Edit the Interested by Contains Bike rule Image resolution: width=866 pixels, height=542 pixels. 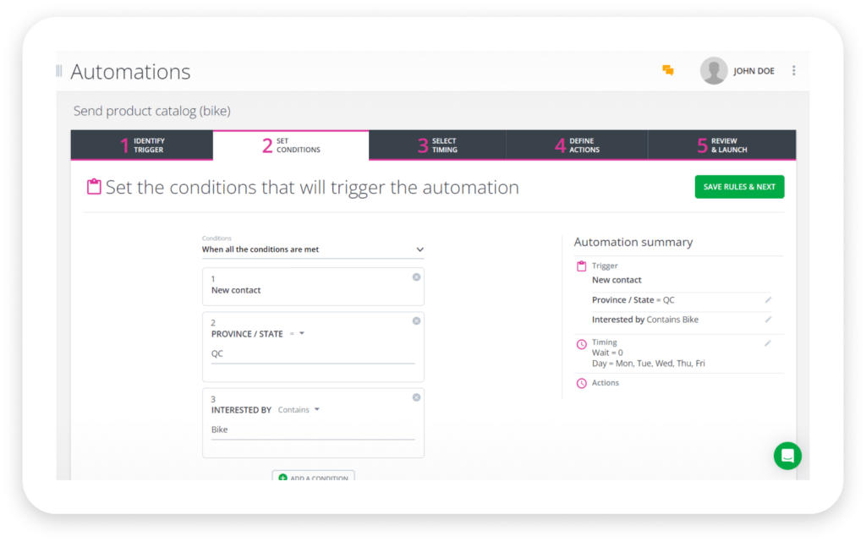point(768,319)
